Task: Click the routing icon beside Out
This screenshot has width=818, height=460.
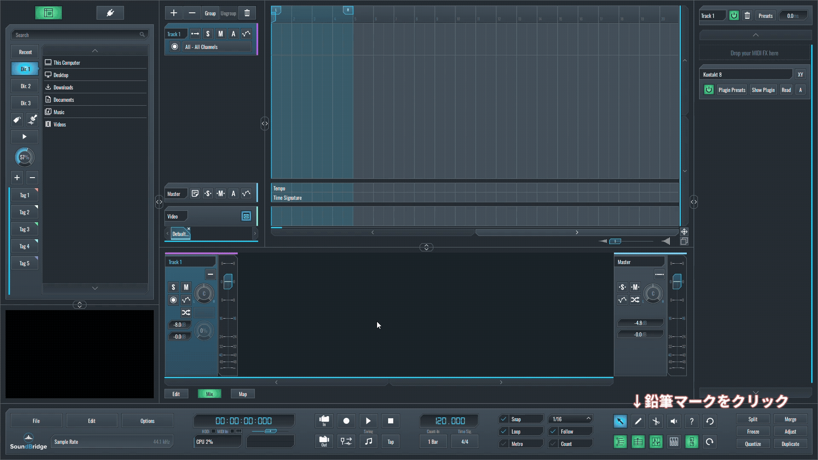Action: tap(346, 442)
